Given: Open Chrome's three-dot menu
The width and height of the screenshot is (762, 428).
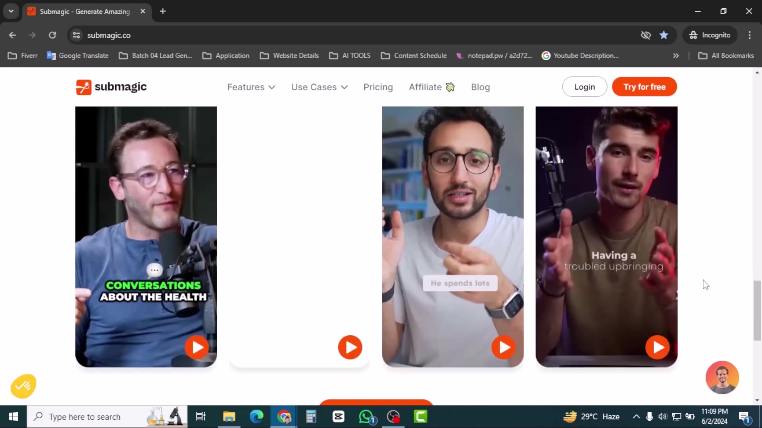Looking at the screenshot, I should [x=750, y=35].
